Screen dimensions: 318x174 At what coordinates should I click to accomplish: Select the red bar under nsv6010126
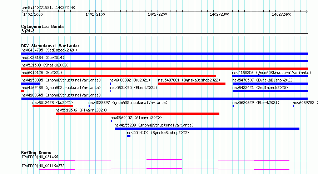[x=119, y=76]
